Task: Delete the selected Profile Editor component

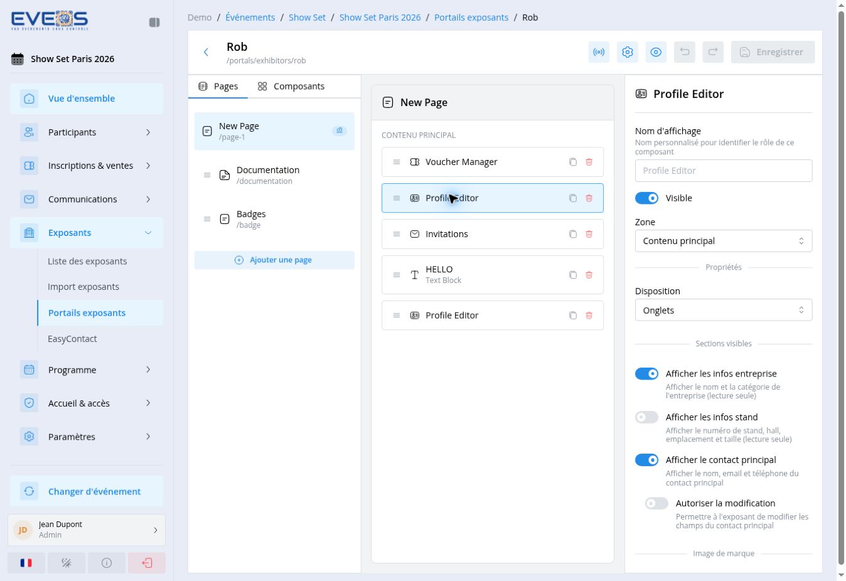Action: pyautogui.click(x=589, y=198)
